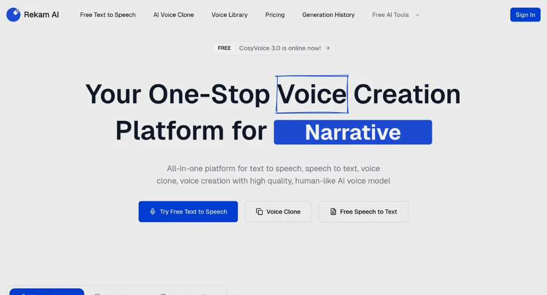Start with Try Free Text to Speech
This screenshot has width=547, height=295.
click(188, 212)
